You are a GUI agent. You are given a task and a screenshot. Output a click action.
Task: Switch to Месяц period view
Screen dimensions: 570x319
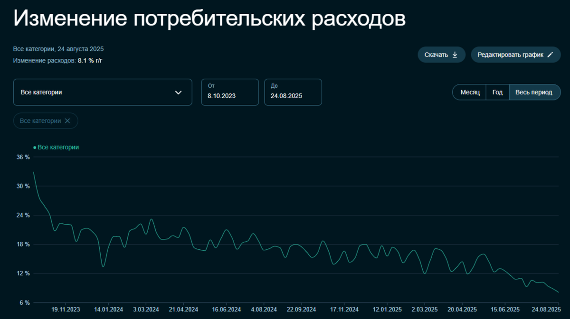pos(469,92)
